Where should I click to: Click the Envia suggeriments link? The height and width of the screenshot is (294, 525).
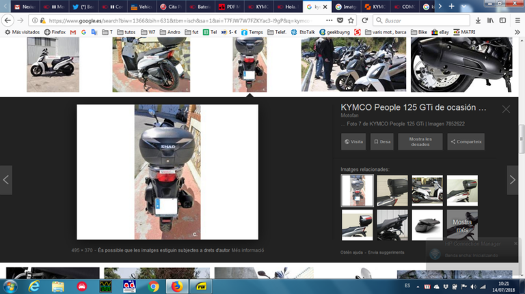[386, 252]
